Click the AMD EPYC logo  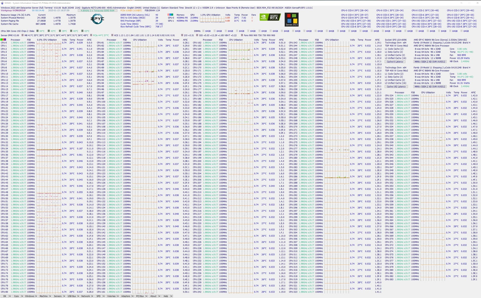(97, 19)
